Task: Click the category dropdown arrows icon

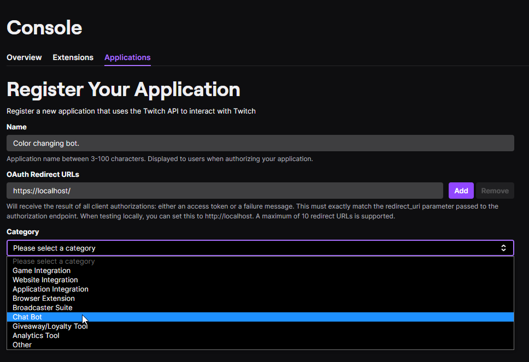Action: tap(503, 248)
